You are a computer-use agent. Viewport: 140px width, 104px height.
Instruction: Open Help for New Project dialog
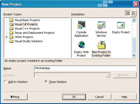pos(124,97)
